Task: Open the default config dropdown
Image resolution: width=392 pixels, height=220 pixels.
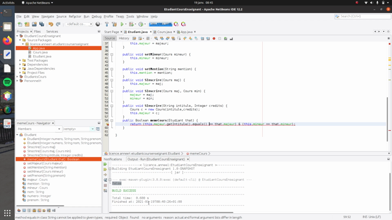Action: (x=79, y=24)
